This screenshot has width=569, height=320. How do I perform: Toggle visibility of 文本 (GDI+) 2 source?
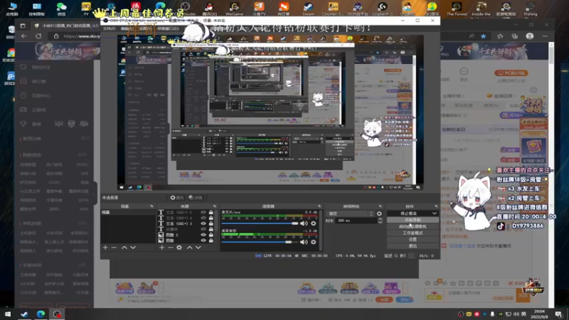pos(203,213)
